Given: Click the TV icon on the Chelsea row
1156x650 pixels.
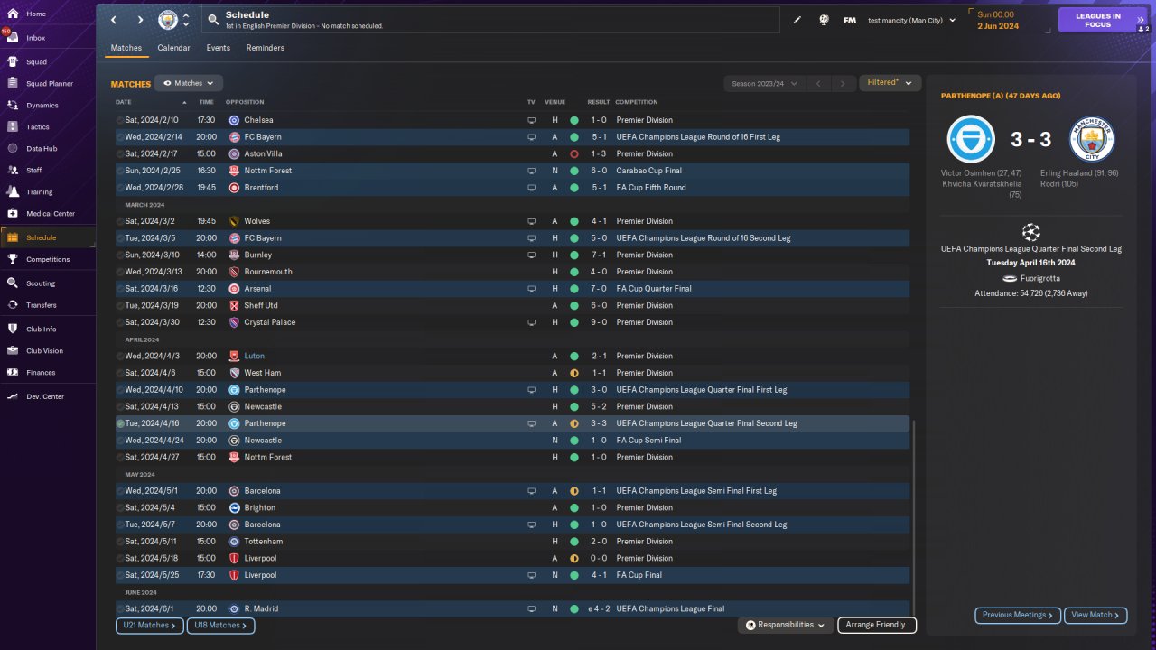Looking at the screenshot, I should pyautogui.click(x=532, y=120).
